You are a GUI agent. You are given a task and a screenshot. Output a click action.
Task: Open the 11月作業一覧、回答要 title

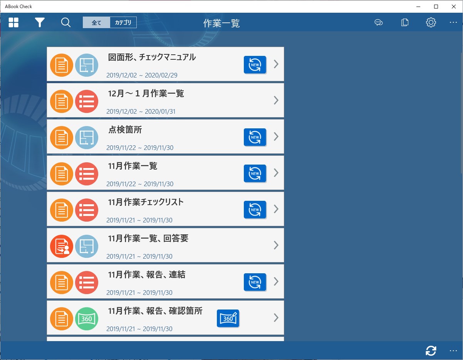click(x=148, y=239)
